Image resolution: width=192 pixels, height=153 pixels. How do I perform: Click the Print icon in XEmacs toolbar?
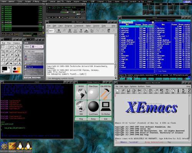click(x=134, y=91)
